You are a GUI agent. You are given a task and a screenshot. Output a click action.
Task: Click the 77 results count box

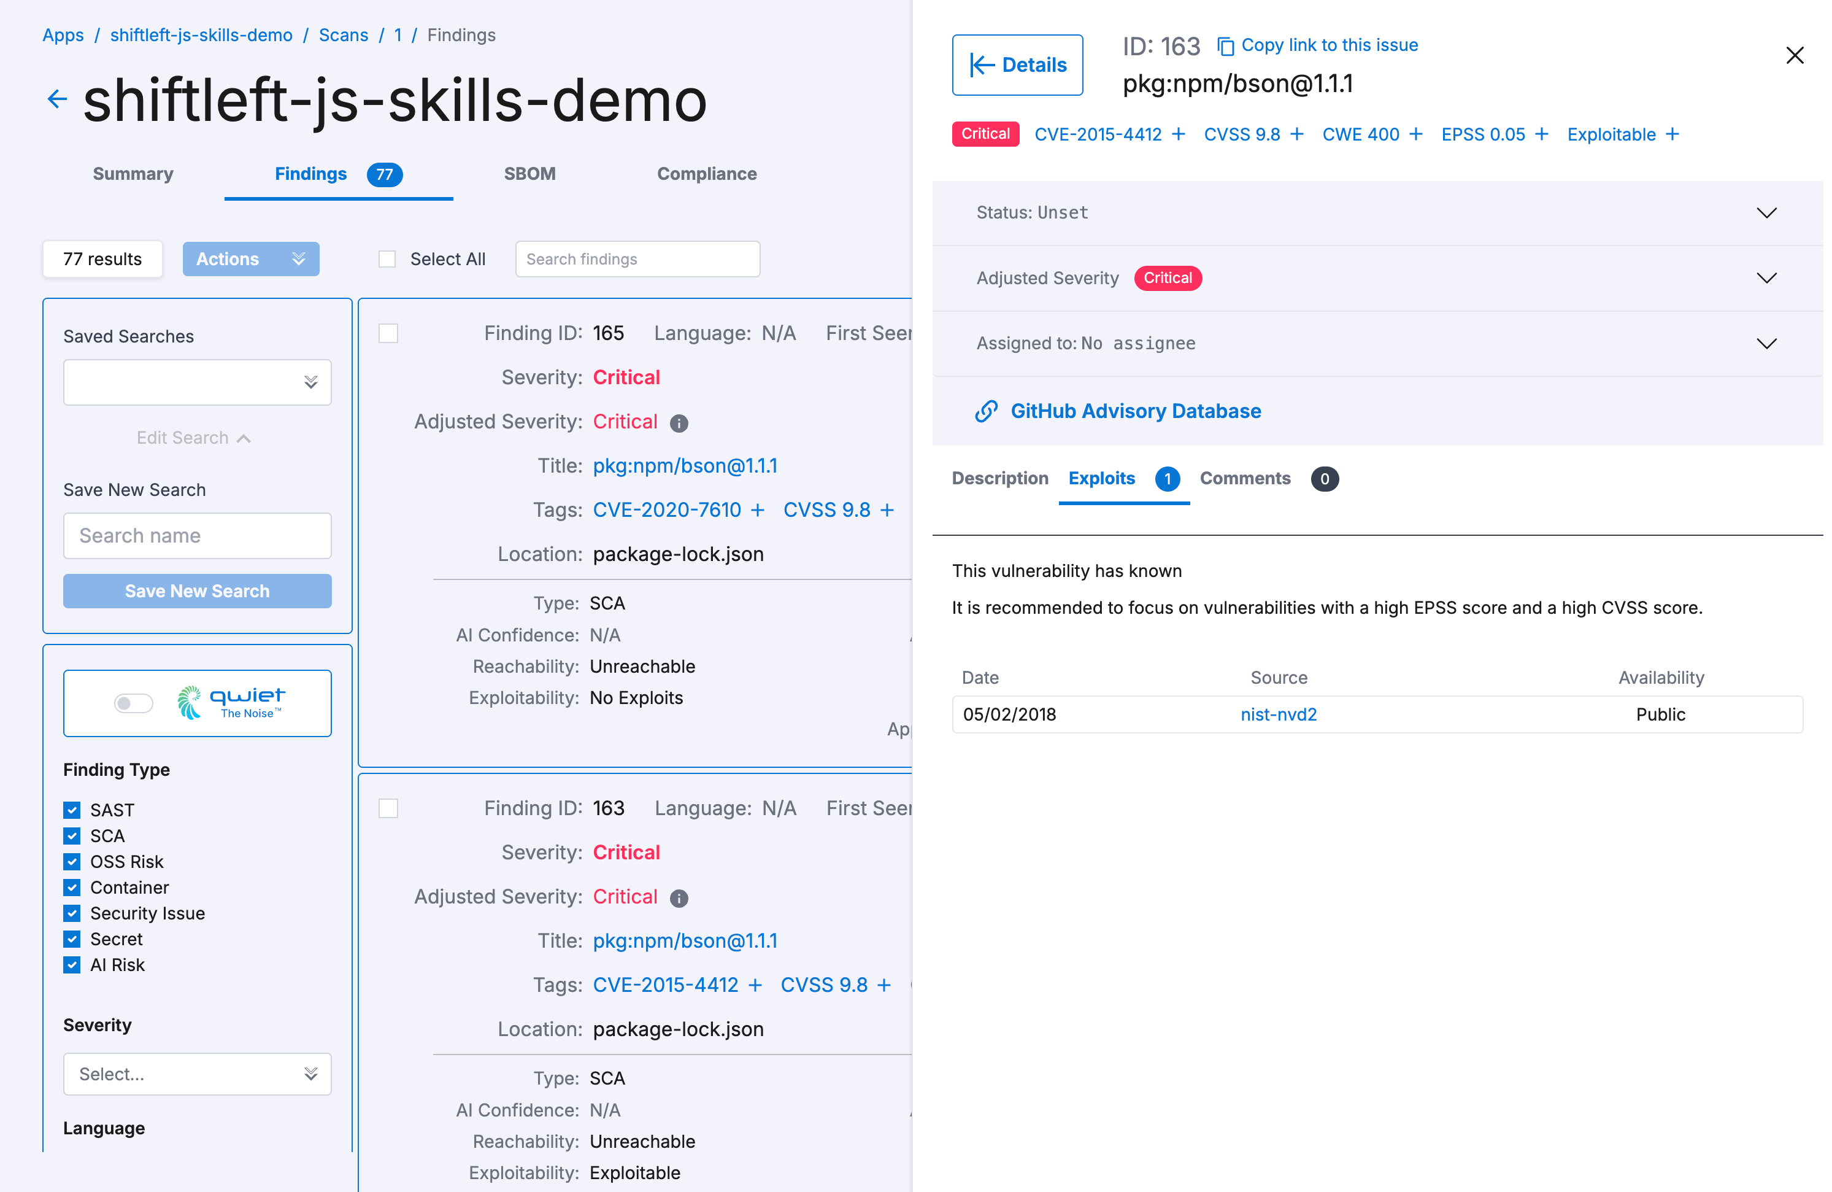pyautogui.click(x=102, y=260)
